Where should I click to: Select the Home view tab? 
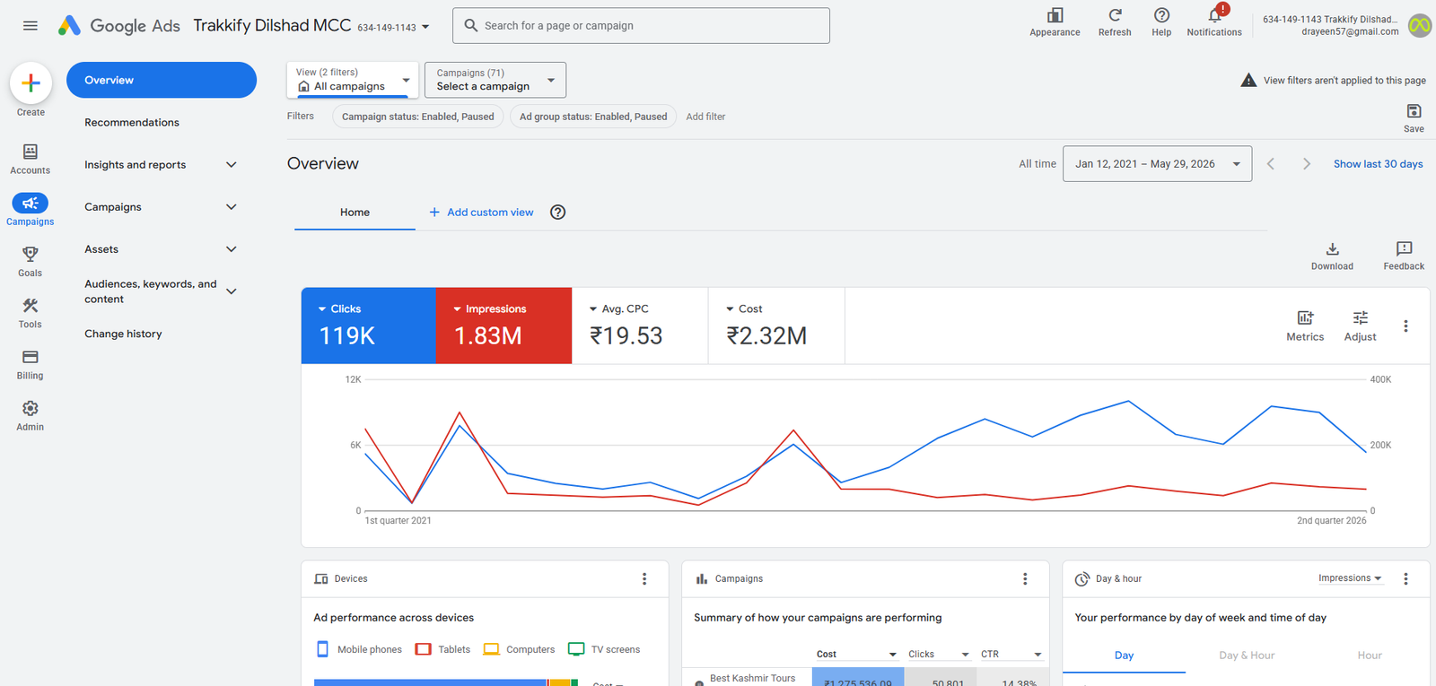[x=355, y=213]
